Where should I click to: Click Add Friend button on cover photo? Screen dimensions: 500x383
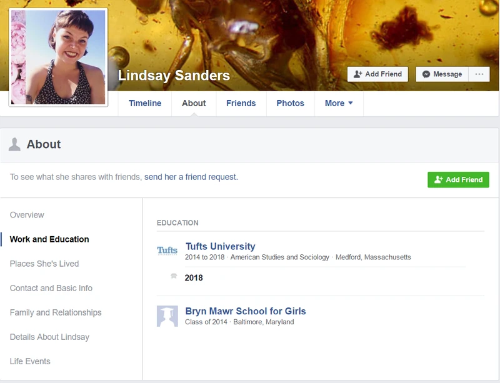pos(377,74)
